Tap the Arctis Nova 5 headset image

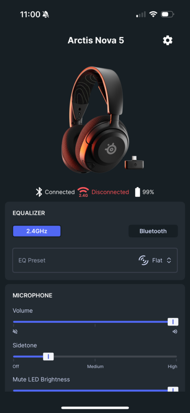95,120
